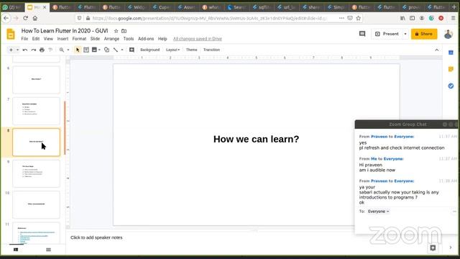The height and width of the screenshot is (259, 460).
Task: Click the Insert image icon
Action: [94, 50]
